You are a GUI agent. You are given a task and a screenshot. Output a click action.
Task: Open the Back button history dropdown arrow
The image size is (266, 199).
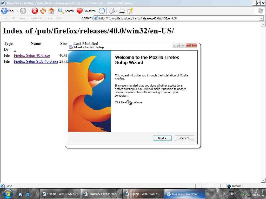click(17, 11)
